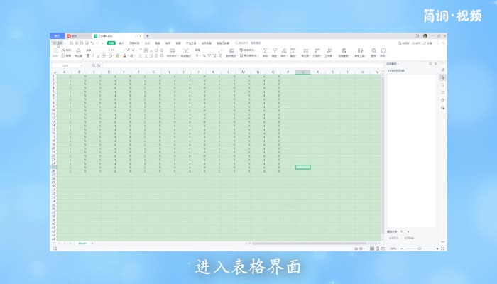
Task: Click the zoom slider in status bar
Action: click(x=419, y=248)
